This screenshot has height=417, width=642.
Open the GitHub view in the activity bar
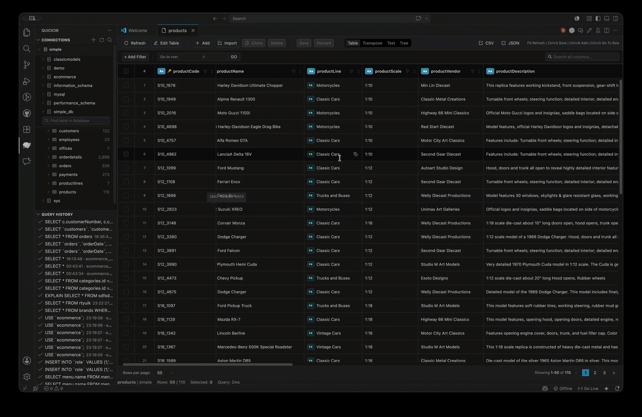click(27, 113)
